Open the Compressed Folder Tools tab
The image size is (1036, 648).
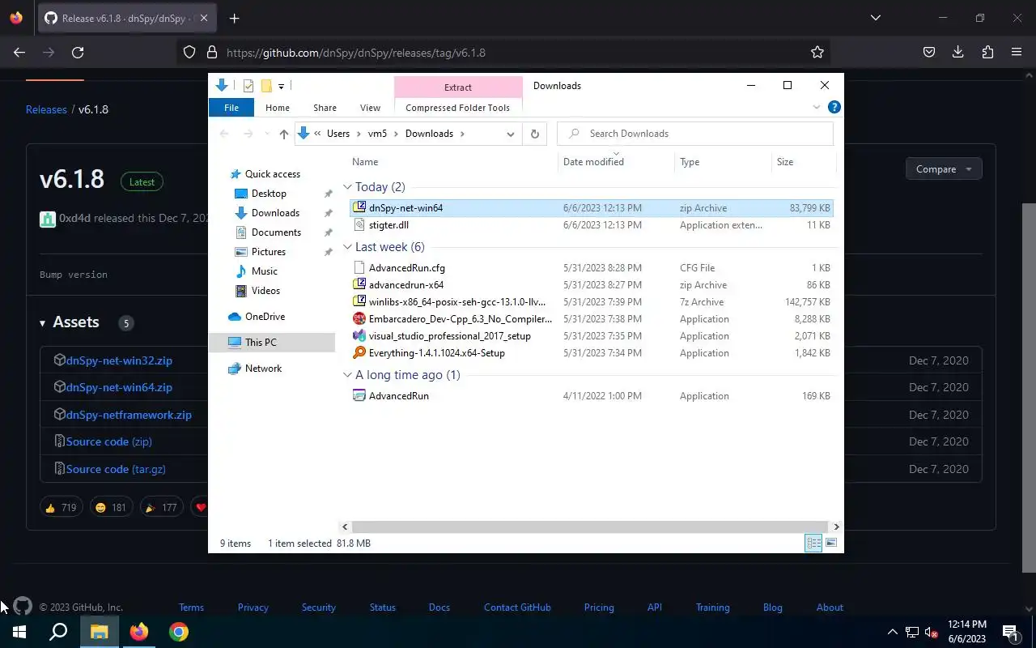click(458, 108)
